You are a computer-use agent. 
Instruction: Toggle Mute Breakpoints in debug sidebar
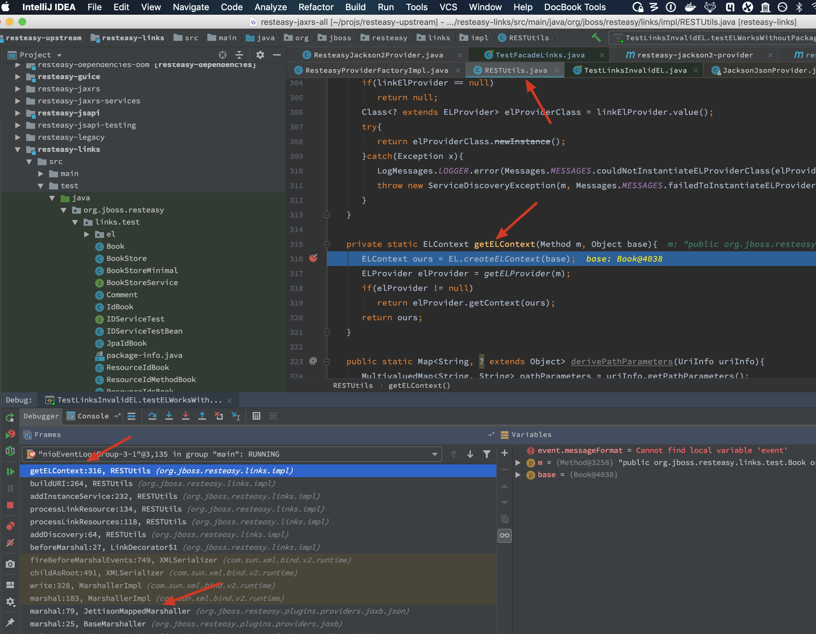pos(10,543)
